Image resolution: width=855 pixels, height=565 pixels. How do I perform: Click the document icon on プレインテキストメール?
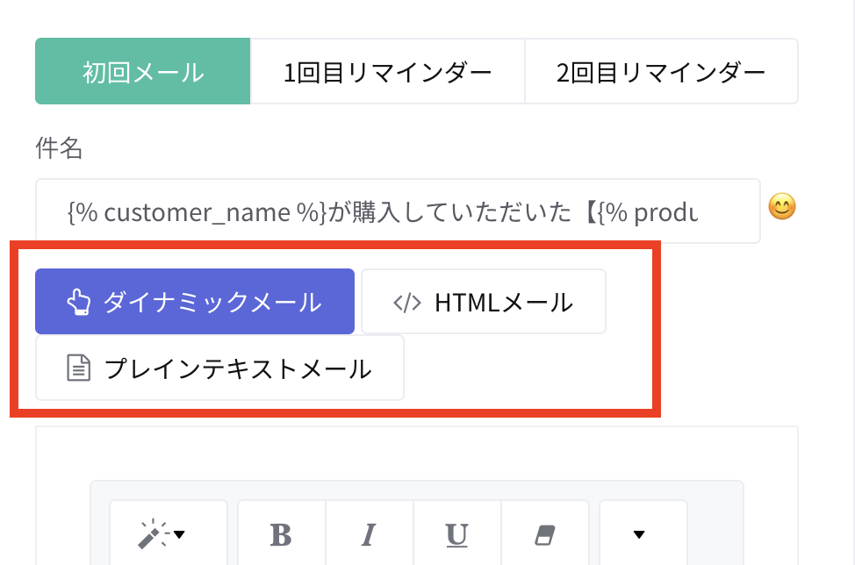pos(80,368)
